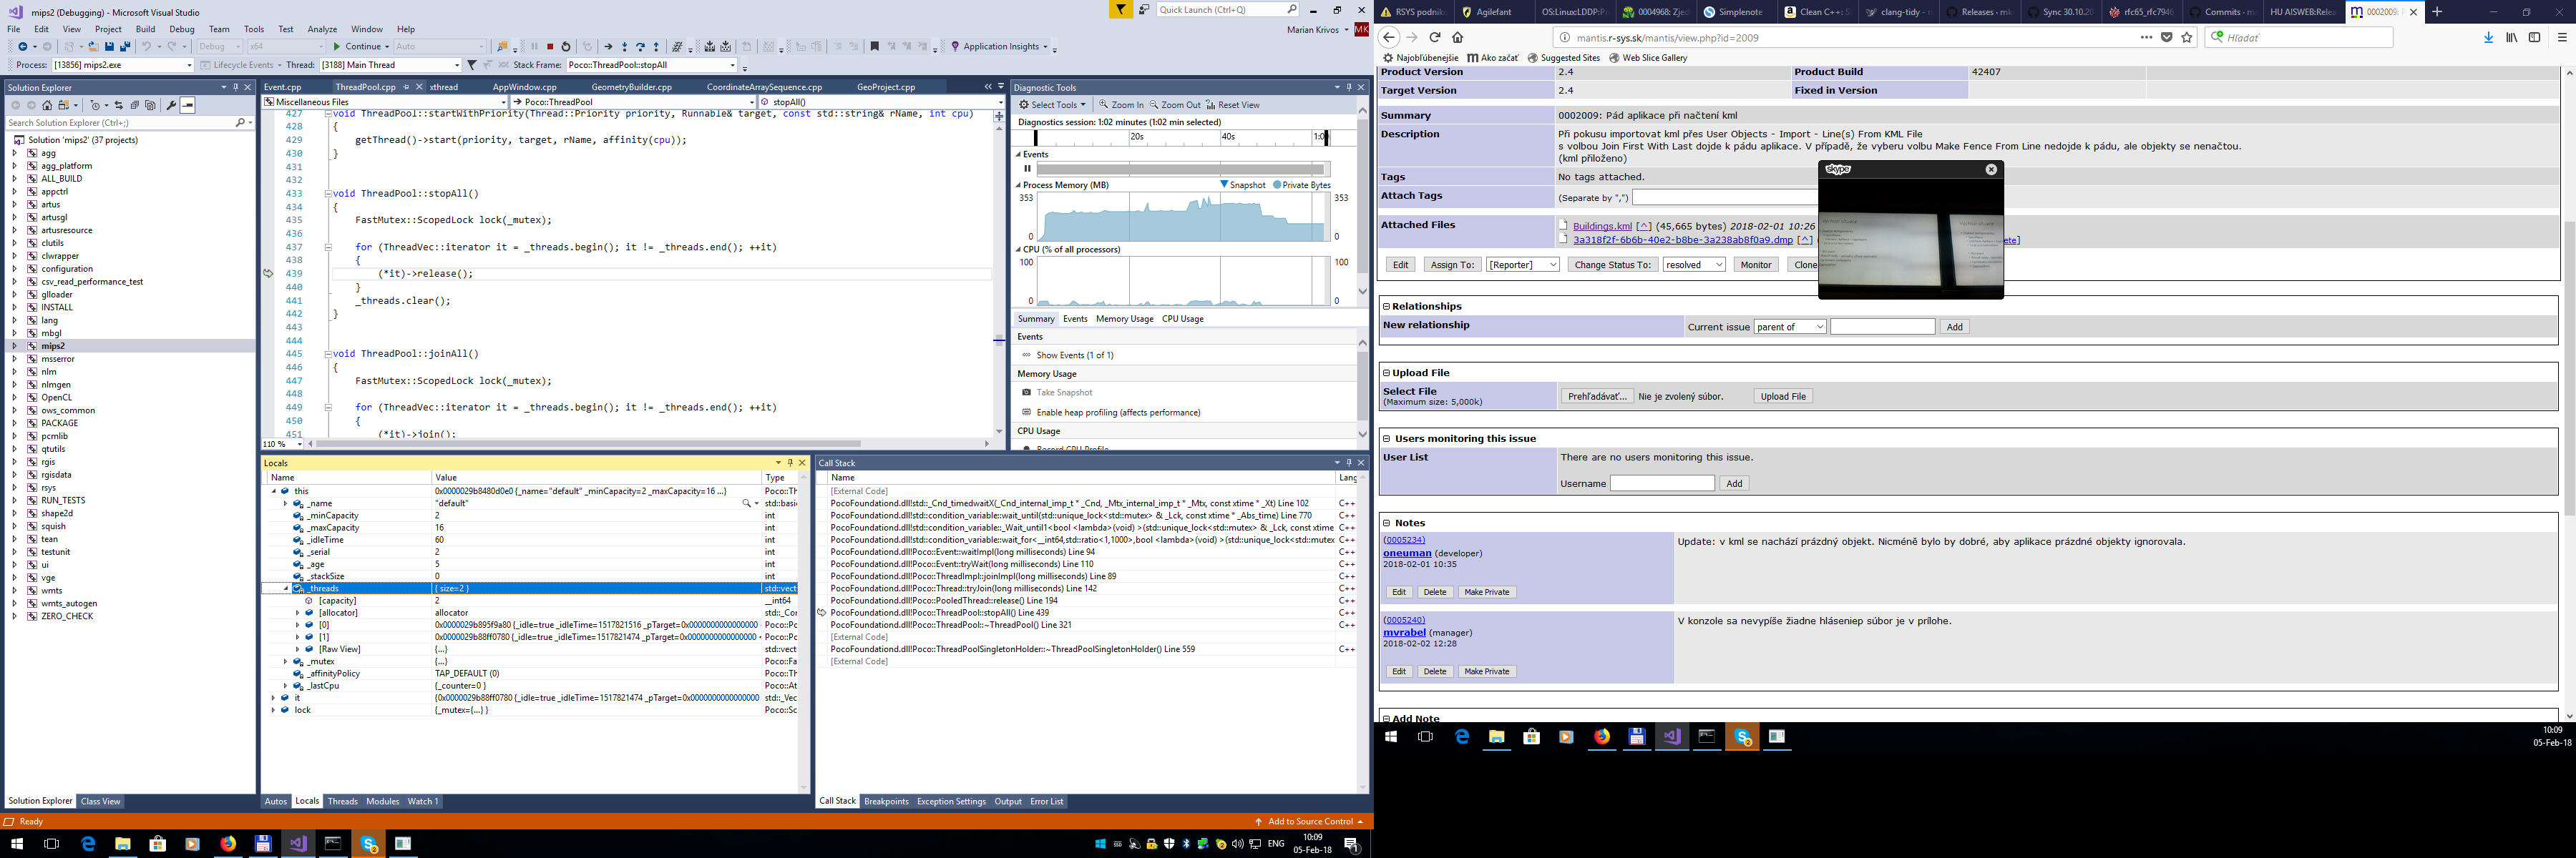
Task: Collapse the _threads variable in Locals
Action: coord(285,588)
